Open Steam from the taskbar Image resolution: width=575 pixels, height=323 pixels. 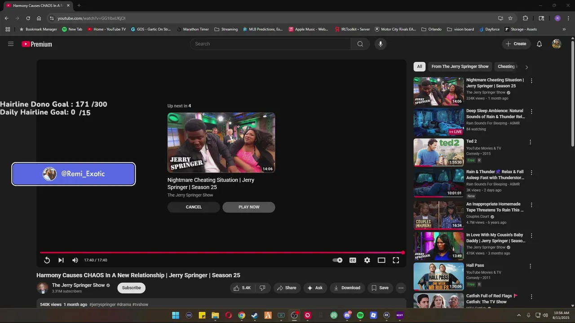tap(255, 315)
